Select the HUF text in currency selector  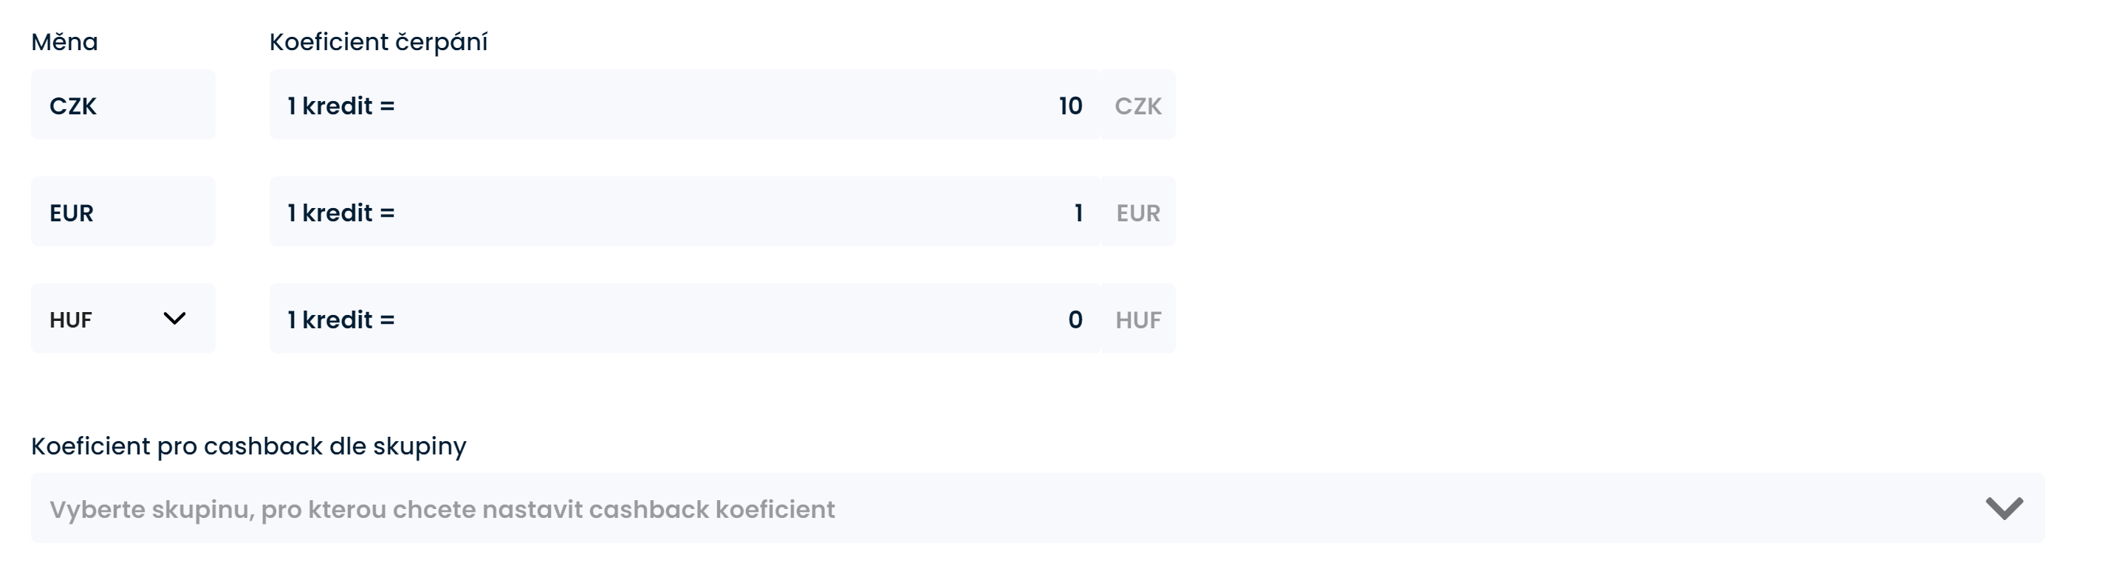click(71, 319)
